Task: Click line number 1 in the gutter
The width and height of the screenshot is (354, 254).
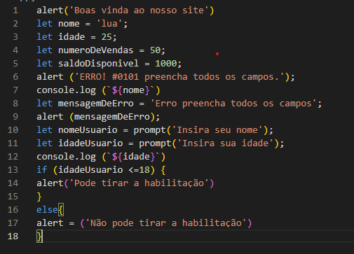Action: [15, 10]
